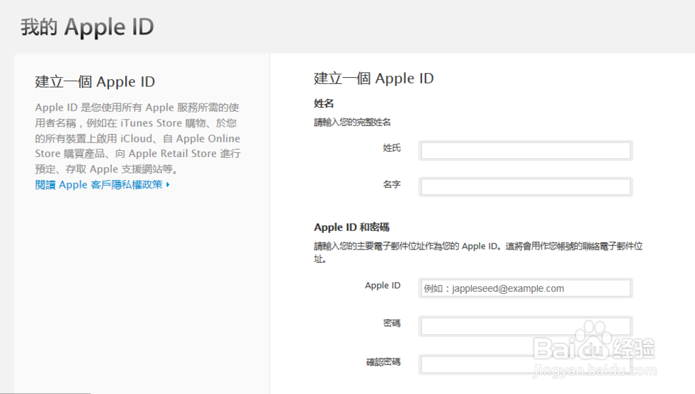Click the 名字 field label
Screen dimensions: 695x394
coord(392,184)
